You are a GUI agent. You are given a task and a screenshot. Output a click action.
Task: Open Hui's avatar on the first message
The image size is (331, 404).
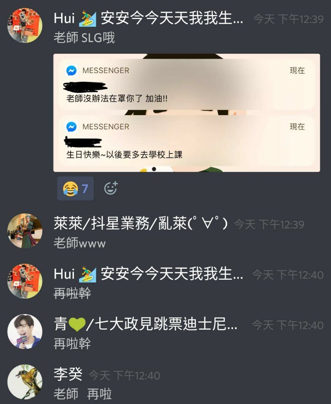pyautogui.click(x=25, y=26)
